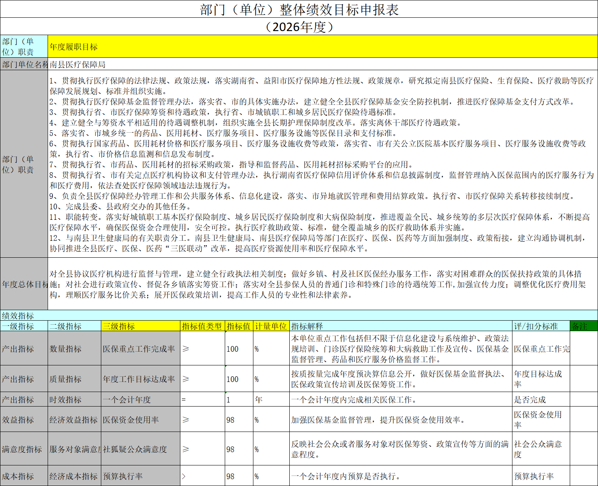Image resolution: width=598 pixels, height=486 pixels.
Task: Click the 绩效指标 section header row
Action: (299, 316)
